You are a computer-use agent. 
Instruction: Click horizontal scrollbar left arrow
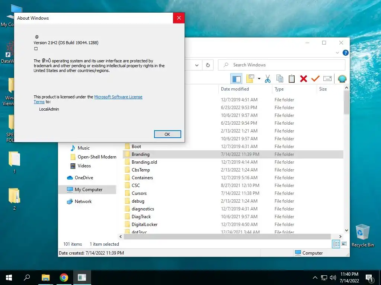(121, 236)
